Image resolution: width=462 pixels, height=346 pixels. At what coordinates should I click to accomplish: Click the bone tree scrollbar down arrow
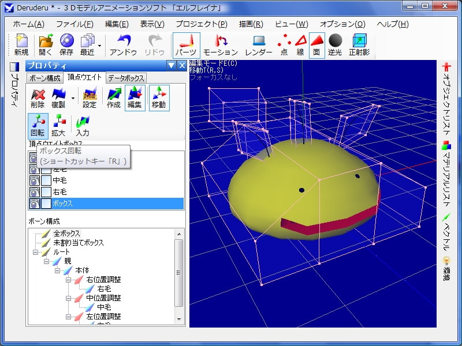tap(179, 319)
